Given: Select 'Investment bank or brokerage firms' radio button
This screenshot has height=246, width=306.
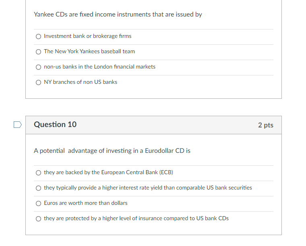Looking at the screenshot, I should pyautogui.click(x=38, y=37).
